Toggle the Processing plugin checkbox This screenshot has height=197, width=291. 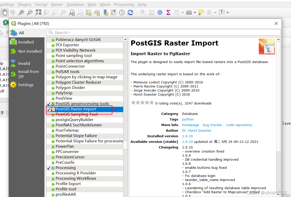click(48, 168)
